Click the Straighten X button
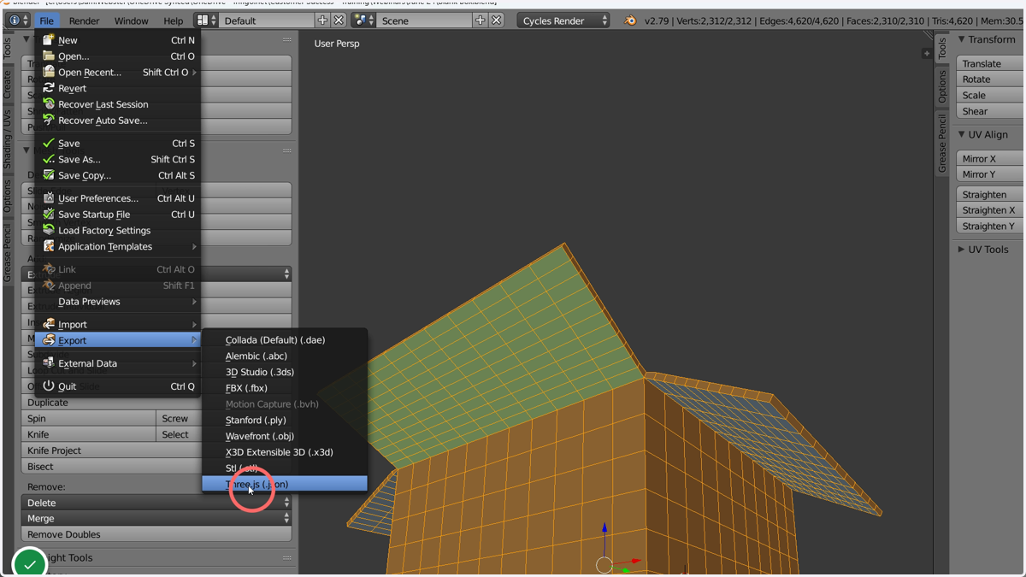 (x=990, y=210)
